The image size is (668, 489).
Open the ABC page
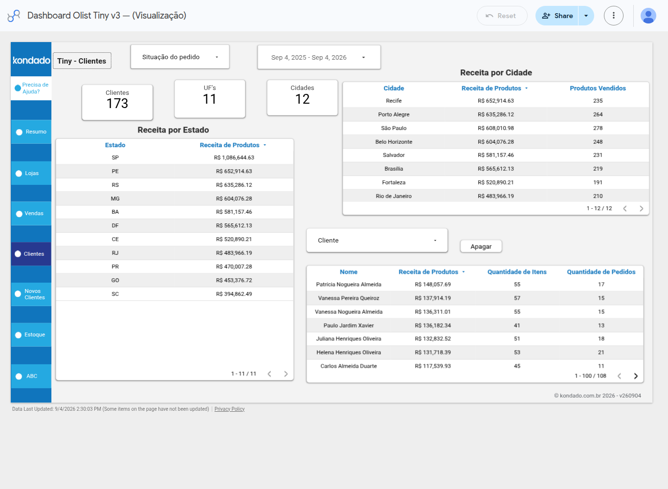click(x=31, y=377)
